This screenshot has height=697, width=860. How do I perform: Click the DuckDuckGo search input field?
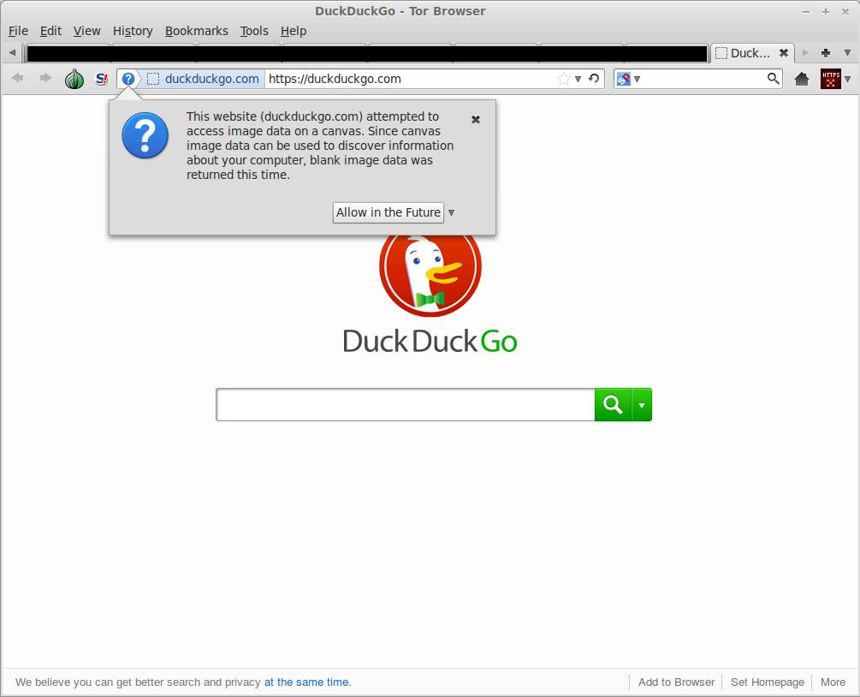click(406, 404)
